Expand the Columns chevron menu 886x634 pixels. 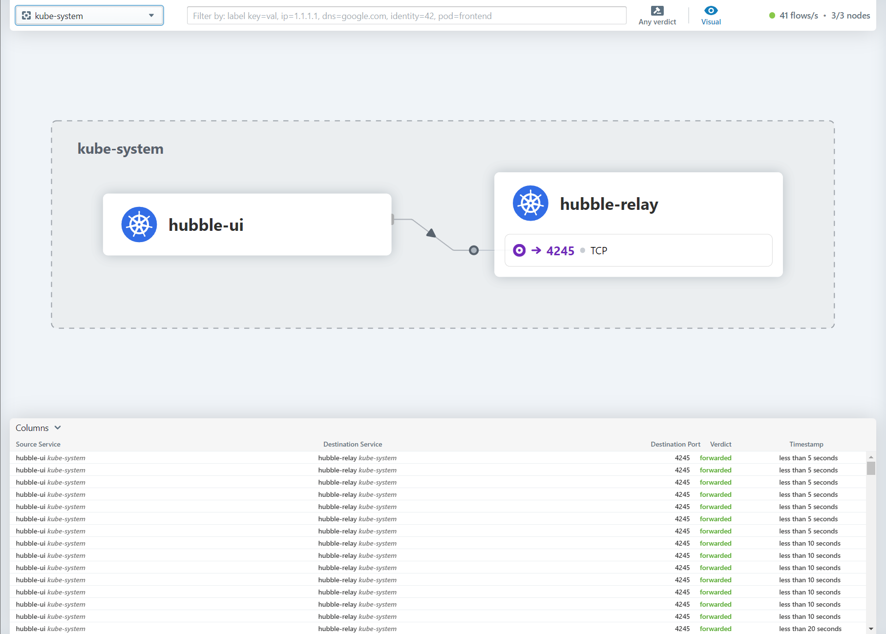[x=58, y=428]
